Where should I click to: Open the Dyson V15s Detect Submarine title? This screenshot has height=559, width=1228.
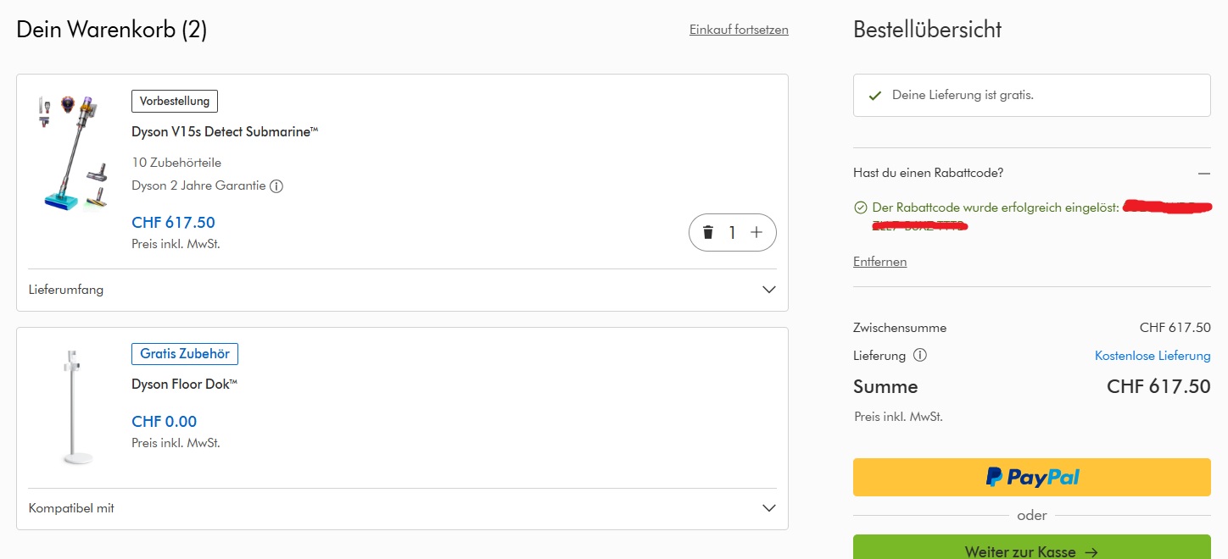(x=225, y=132)
